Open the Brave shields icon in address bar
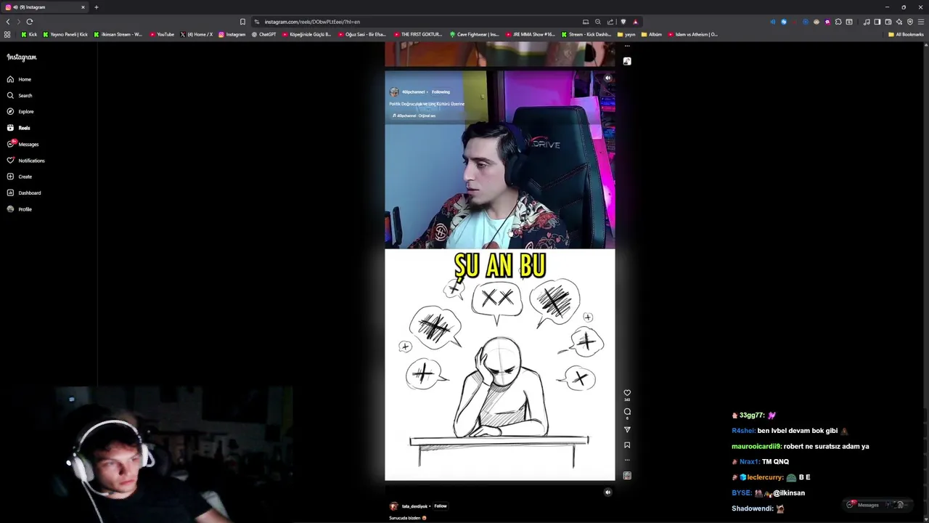This screenshot has width=929, height=523. (623, 22)
